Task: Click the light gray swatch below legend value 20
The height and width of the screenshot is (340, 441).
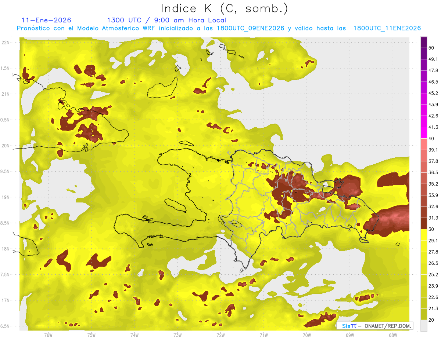Action: tap(424, 326)
